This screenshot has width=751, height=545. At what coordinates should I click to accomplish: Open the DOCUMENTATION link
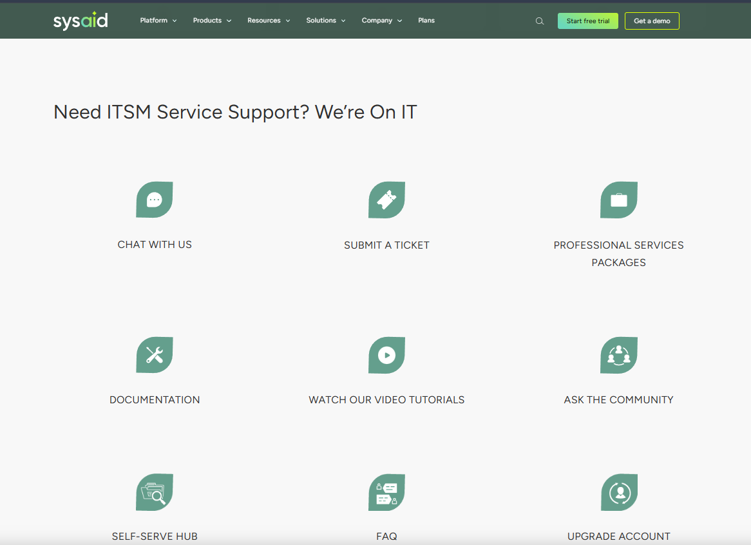pos(155,400)
